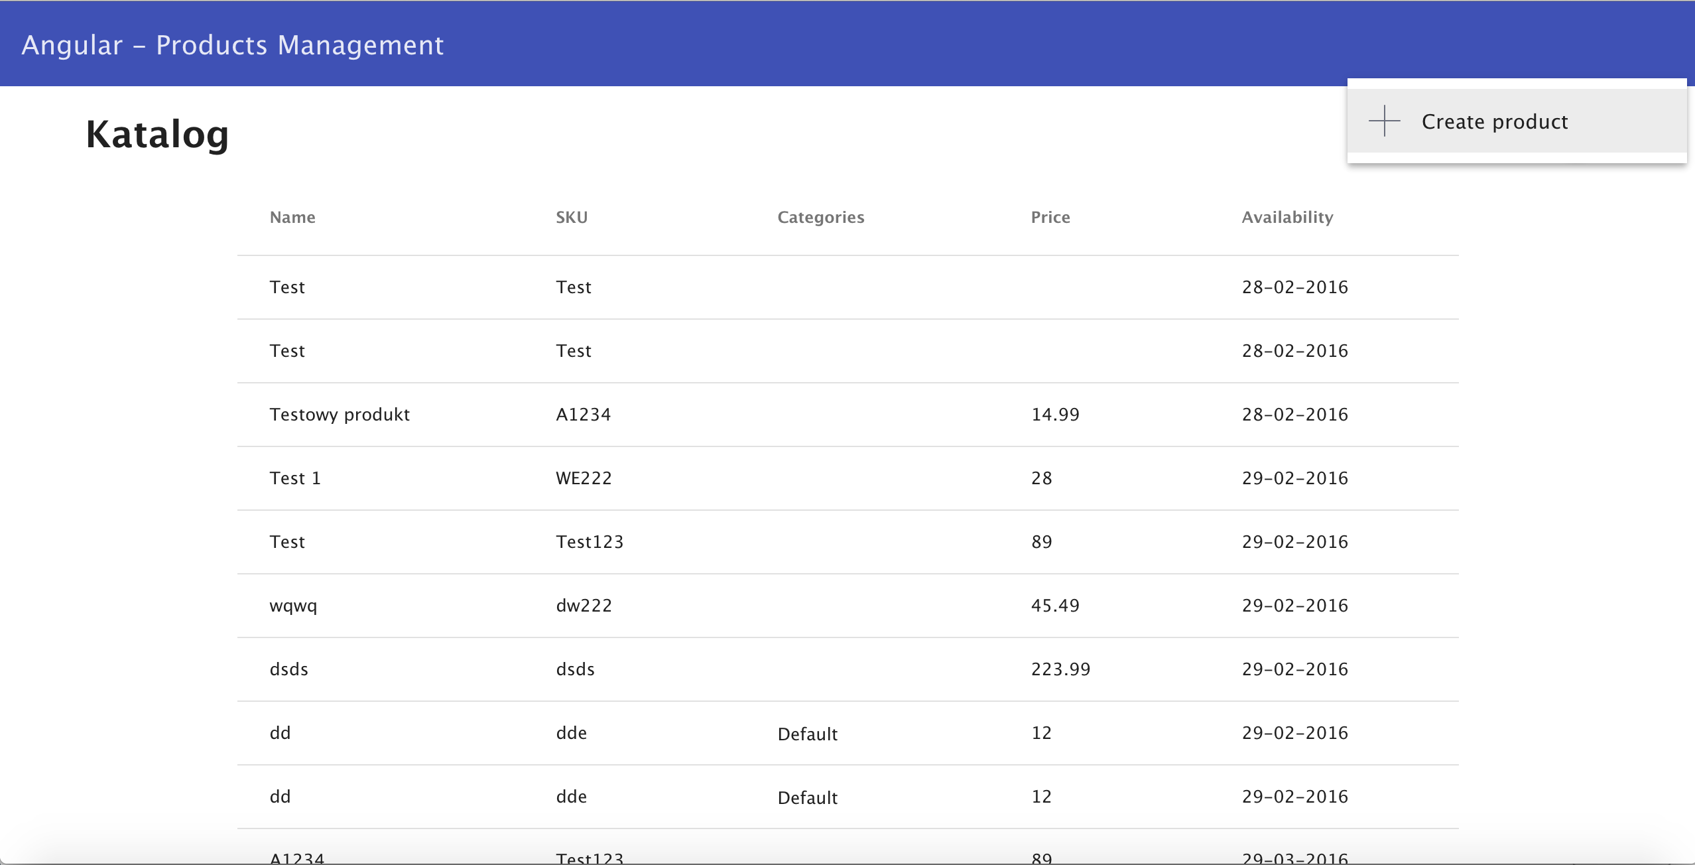
Task: Open the Angular – Products Management title
Action: click(x=232, y=45)
